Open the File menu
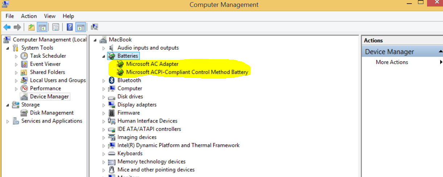This screenshot has width=443, height=177. (x=10, y=16)
